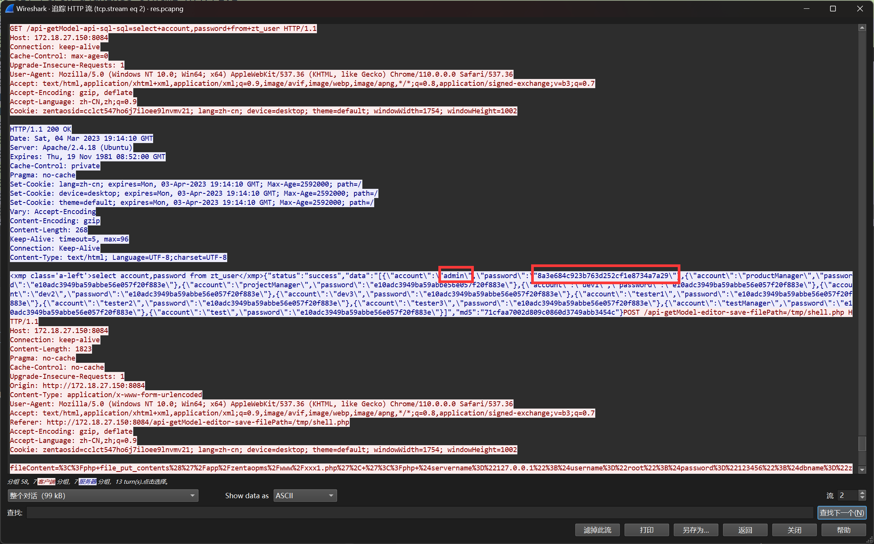Click the 返回 back button
The image size is (874, 544).
(x=745, y=530)
